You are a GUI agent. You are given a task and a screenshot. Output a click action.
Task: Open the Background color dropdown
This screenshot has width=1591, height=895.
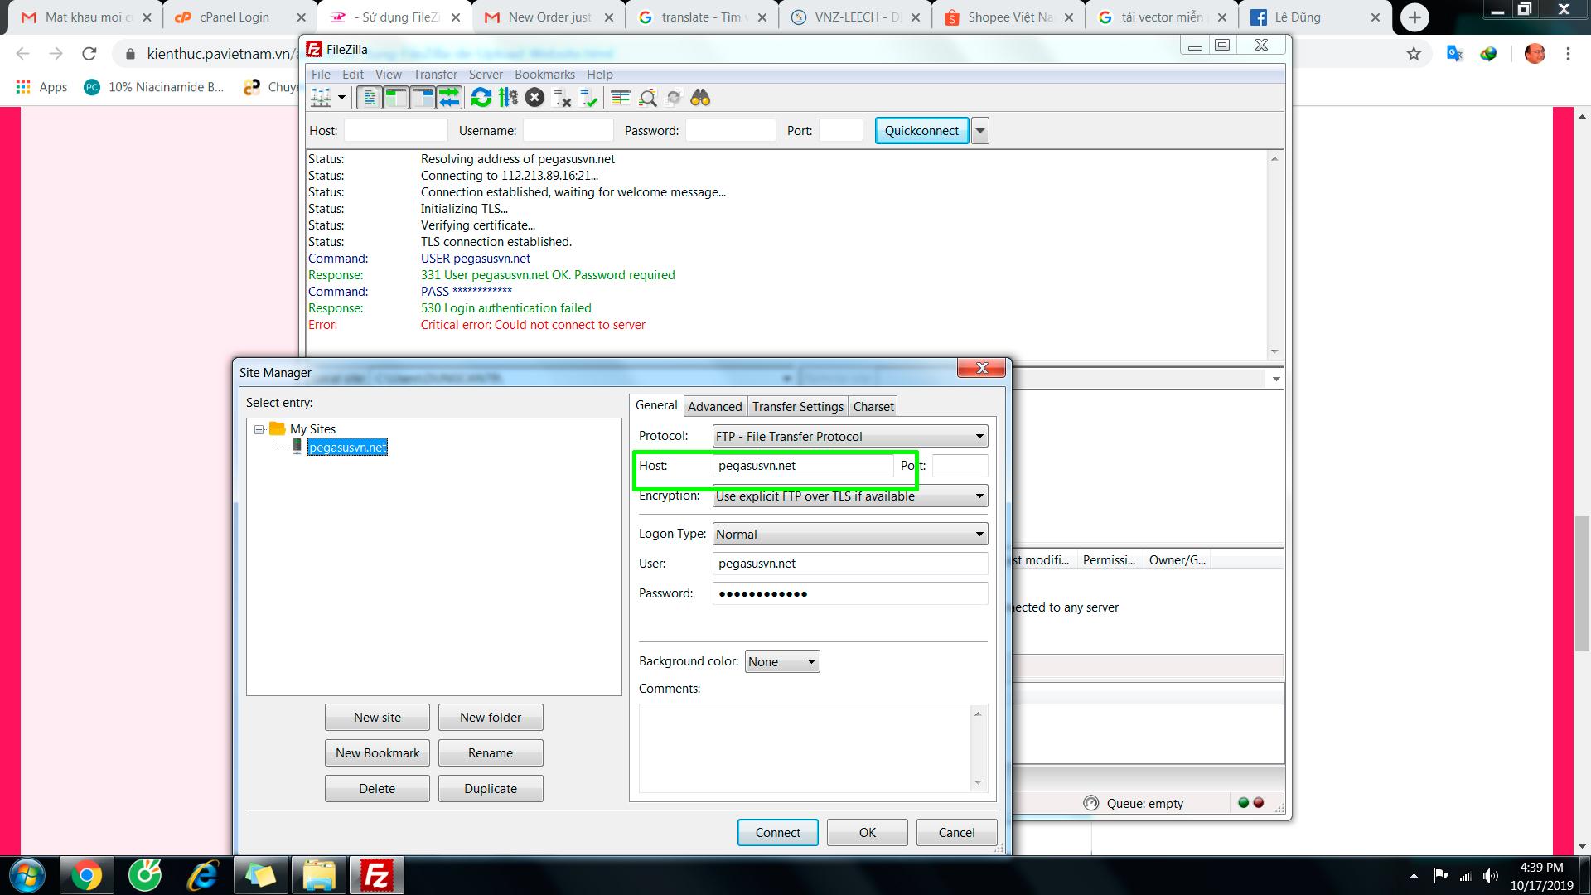click(782, 661)
